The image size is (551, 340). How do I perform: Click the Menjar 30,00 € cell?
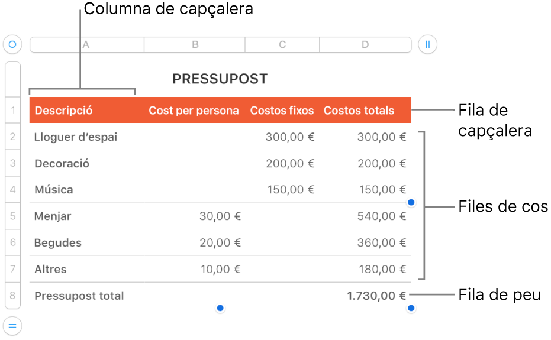click(x=220, y=216)
